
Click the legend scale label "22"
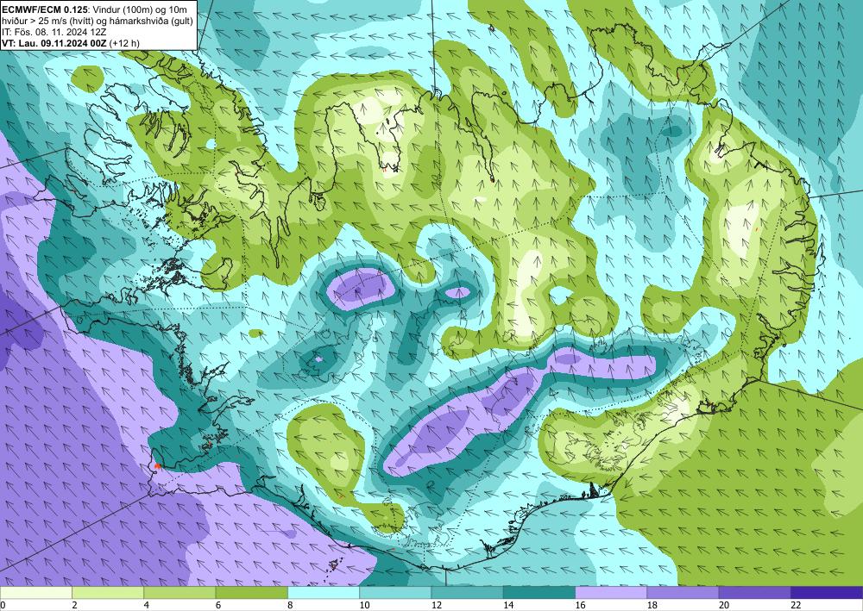point(797,605)
